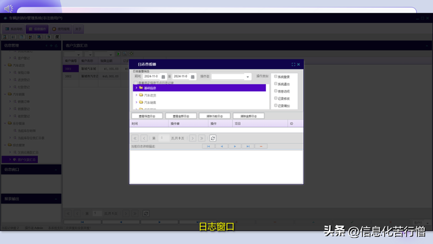The height and width of the screenshot is (244, 433).
Task: Click first icon in main toolbar
Action: point(5,36)
